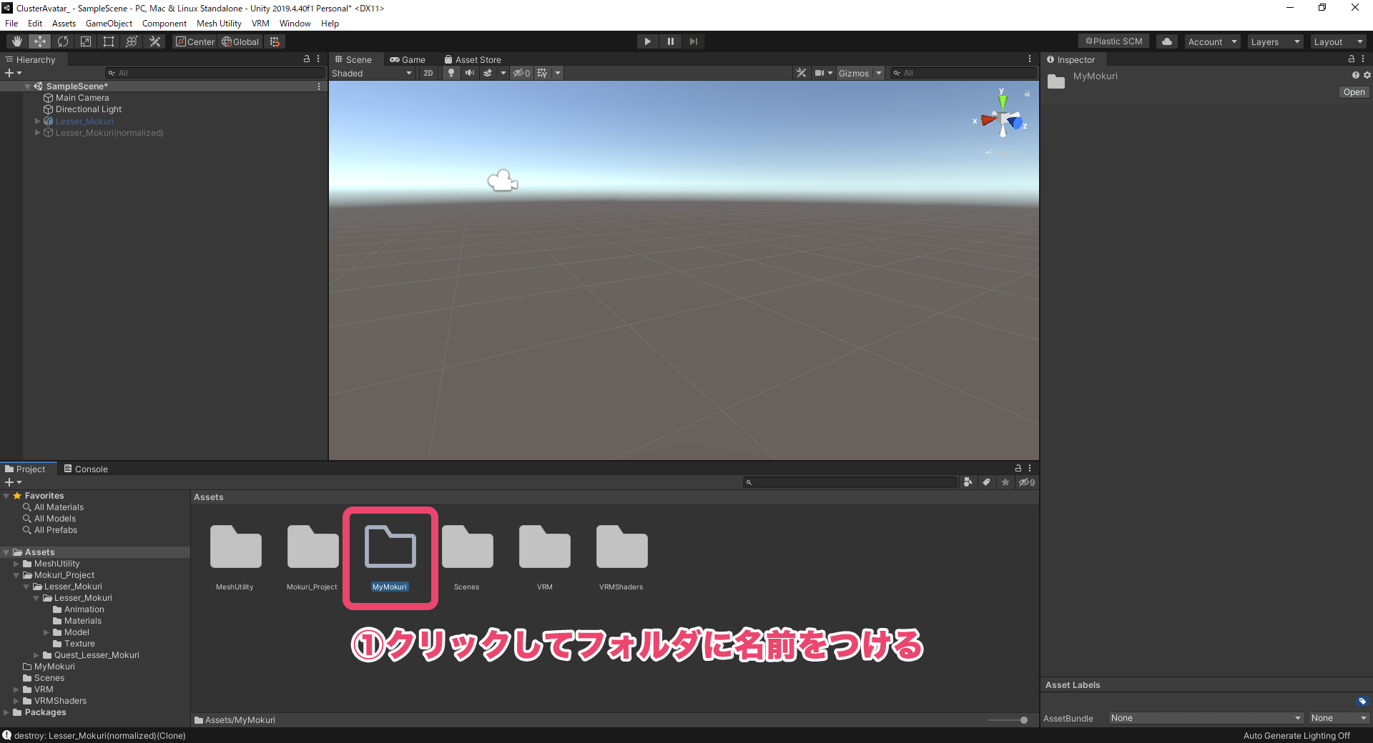Click the Open button in the Inspector

[x=1353, y=92]
